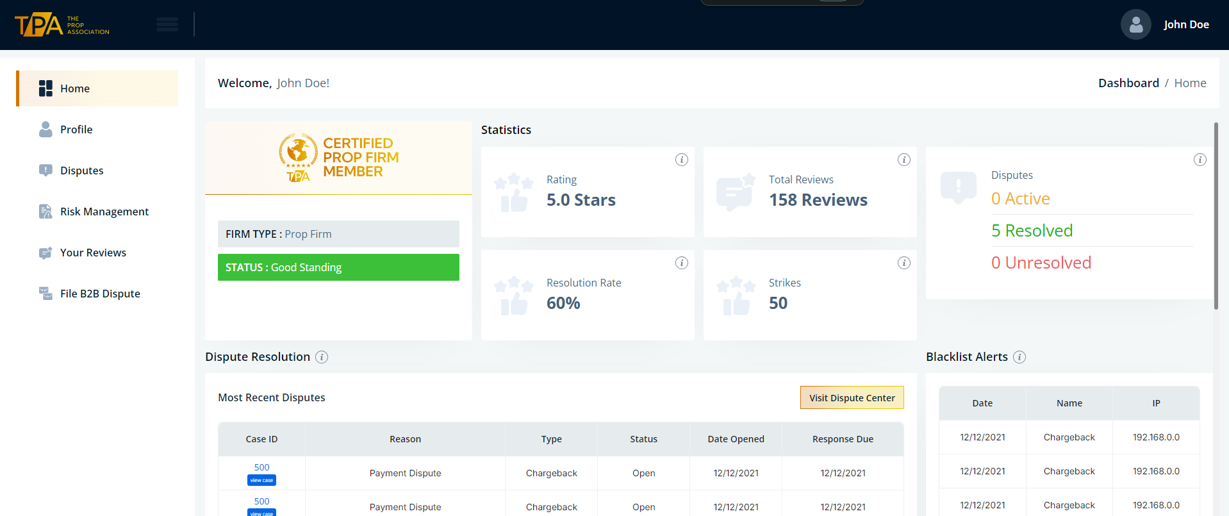Viewport: 1229px width, 516px height.
Task: Click the Visit Dispute Center button
Action: [852, 397]
